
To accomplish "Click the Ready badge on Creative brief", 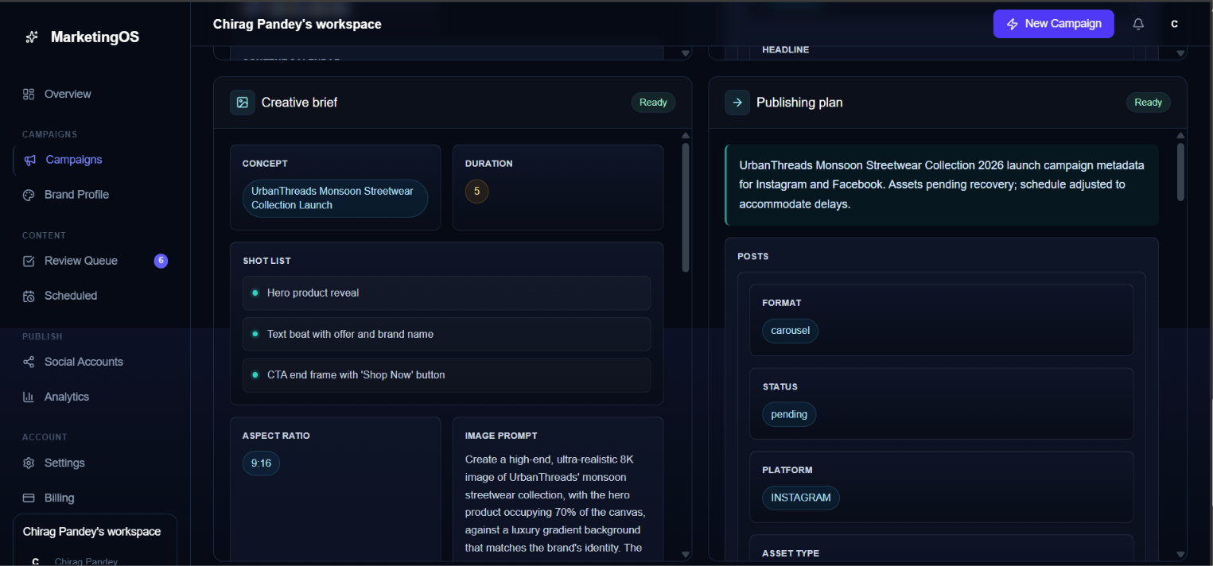I will click(653, 103).
